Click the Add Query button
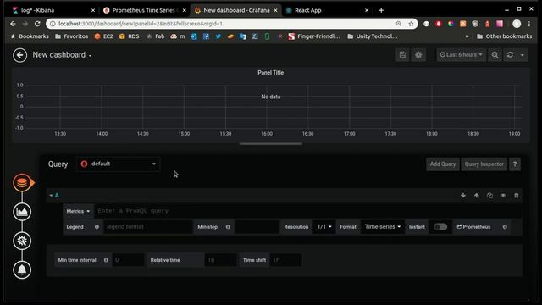Image resolution: width=542 pixels, height=305 pixels. pyautogui.click(x=442, y=164)
